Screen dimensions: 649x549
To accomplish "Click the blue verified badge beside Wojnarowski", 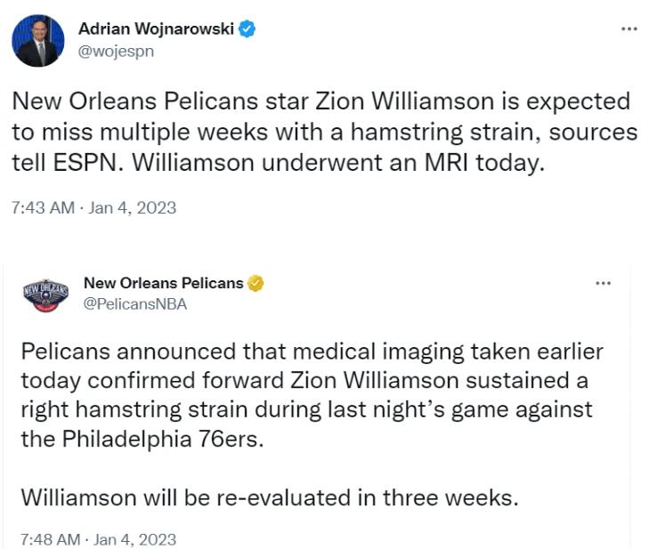I will point(247,29).
